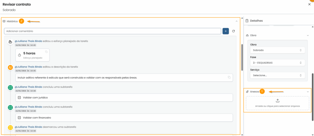Open first @Julliana Thais Binda mention link
This screenshot has height=136, width=314.
pyautogui.click(x=28, y=41)
